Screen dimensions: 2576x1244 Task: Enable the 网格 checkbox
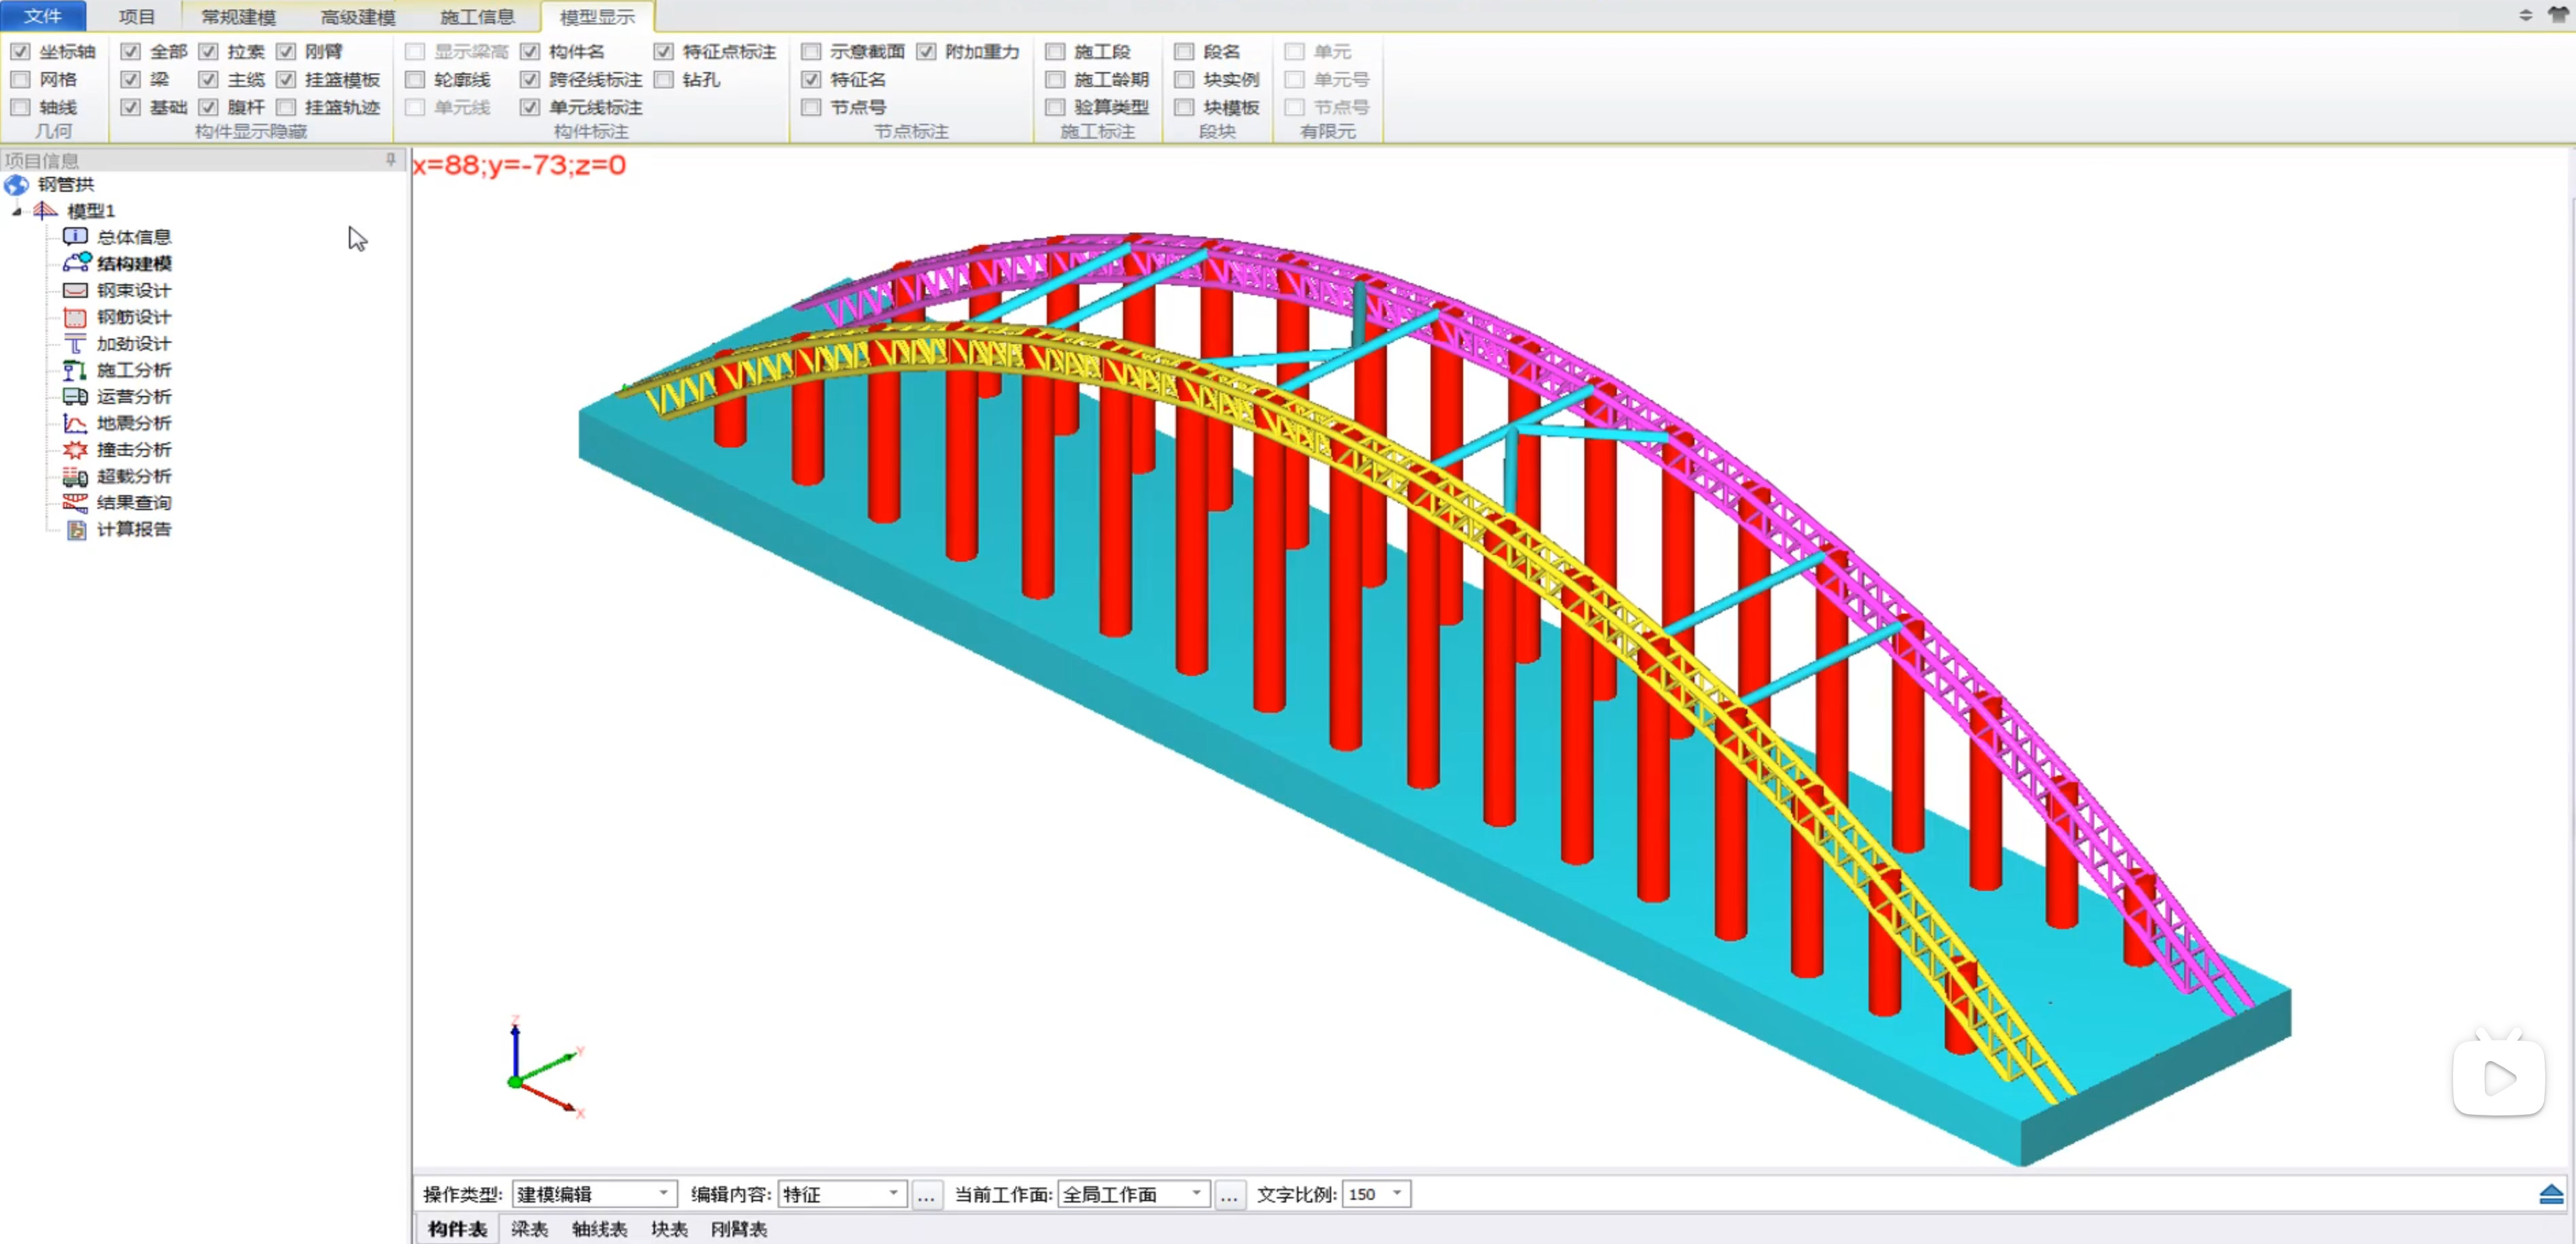pos(20,79)
